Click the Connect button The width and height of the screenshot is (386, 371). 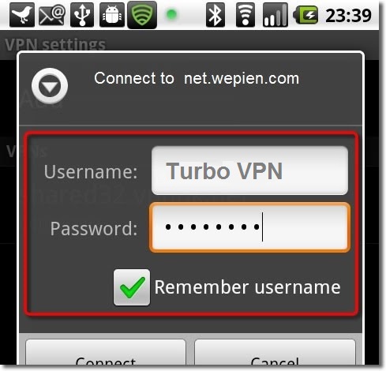pos(106,353)
